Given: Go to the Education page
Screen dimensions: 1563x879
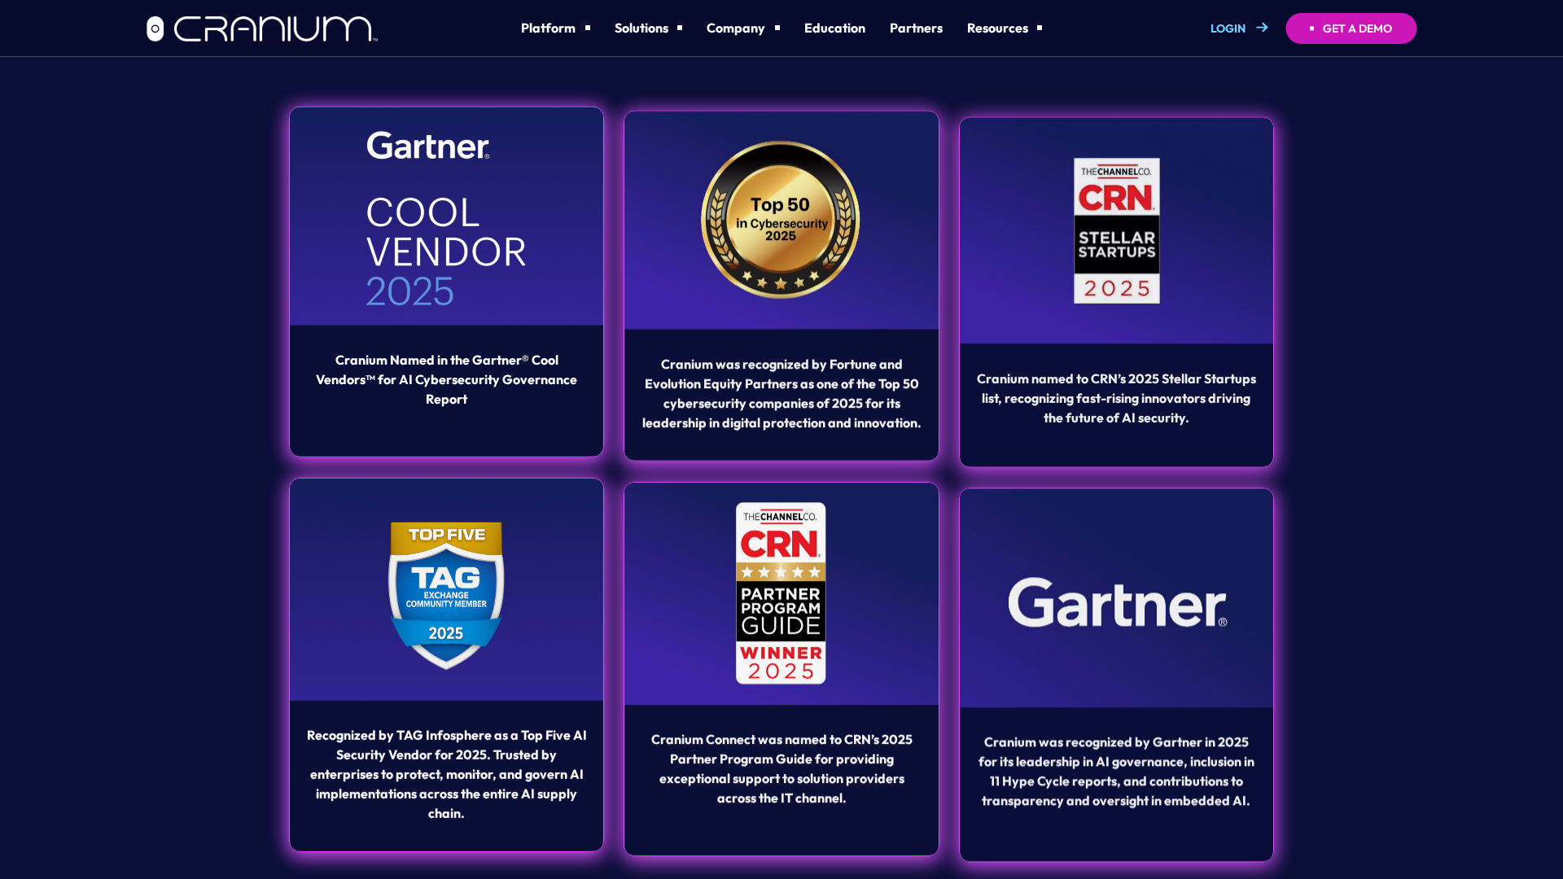Looking at the screenshot, I should coord(834,28).
